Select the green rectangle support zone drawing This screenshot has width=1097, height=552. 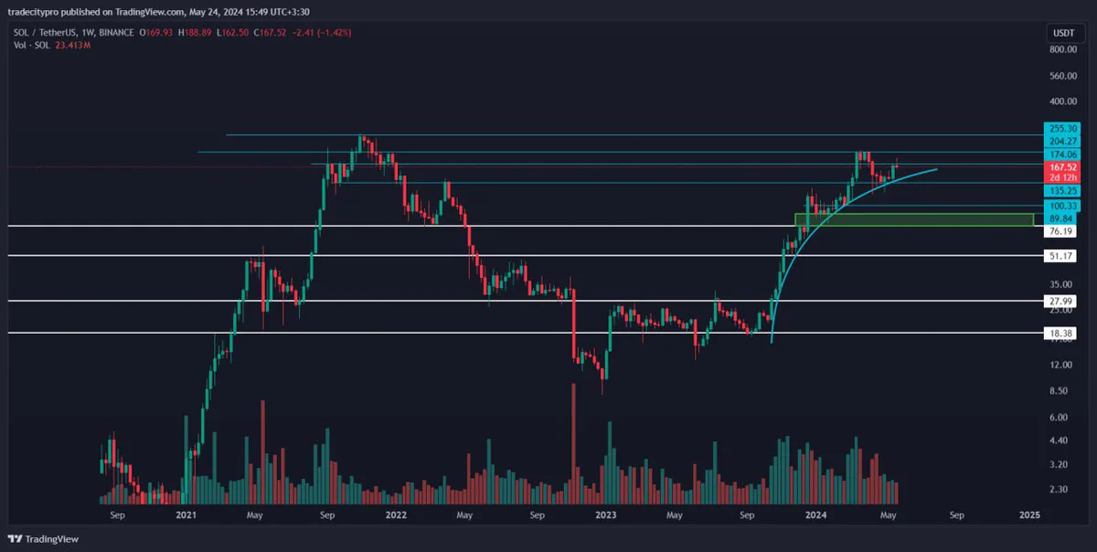(x=914, y=219)
